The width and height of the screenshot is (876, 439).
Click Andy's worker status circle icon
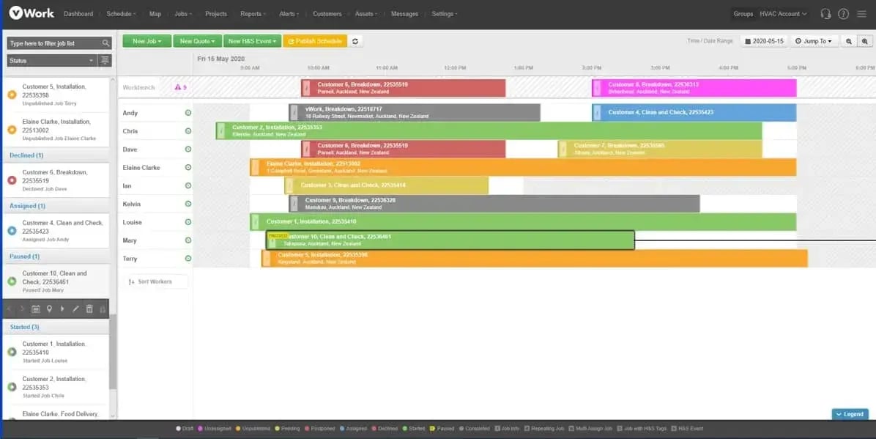click(188, 113)
